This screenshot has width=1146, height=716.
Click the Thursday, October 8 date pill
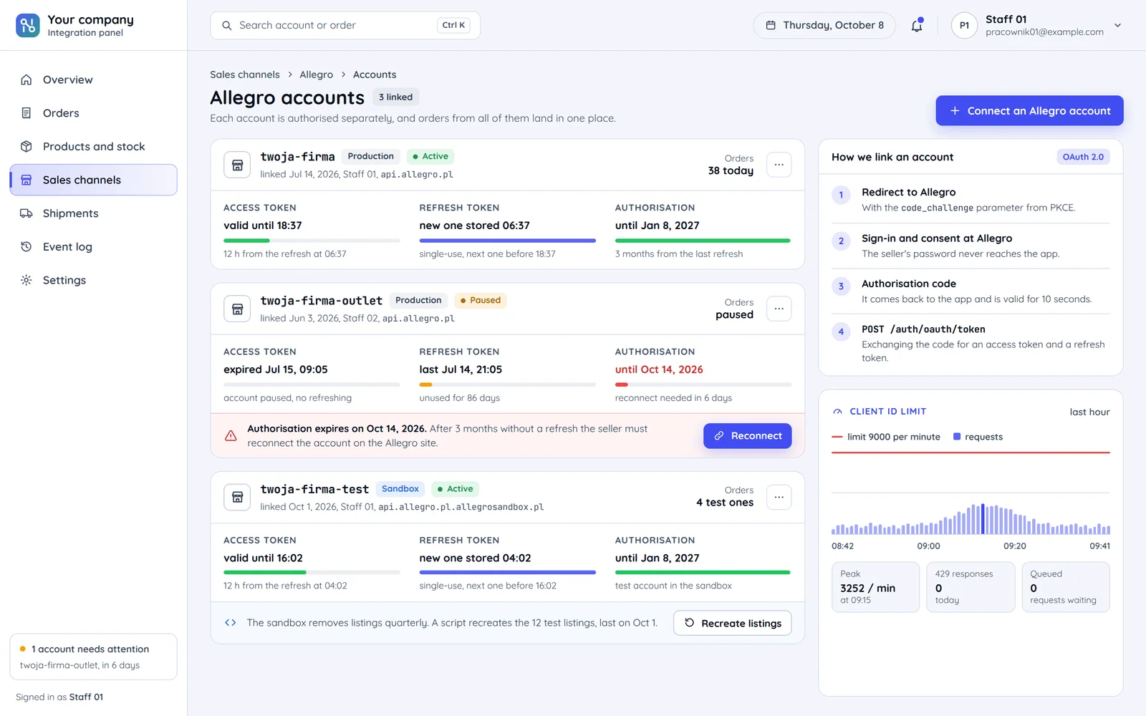pyautogui.click(x=824, y=25)
